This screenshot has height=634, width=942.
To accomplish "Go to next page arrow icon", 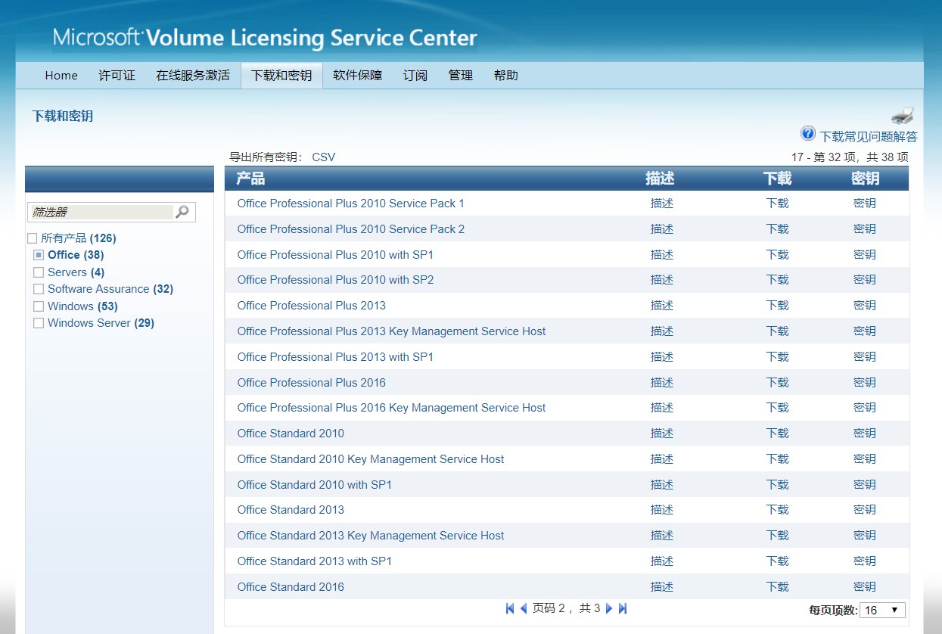I will 609,608.
